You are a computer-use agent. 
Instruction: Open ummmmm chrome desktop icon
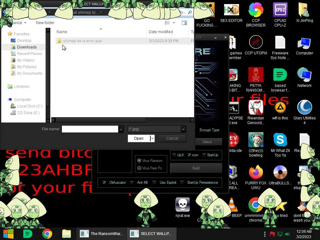[255, 210]
